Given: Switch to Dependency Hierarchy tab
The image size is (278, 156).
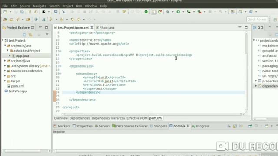Looking at the screenshot, I should (108, 118).
